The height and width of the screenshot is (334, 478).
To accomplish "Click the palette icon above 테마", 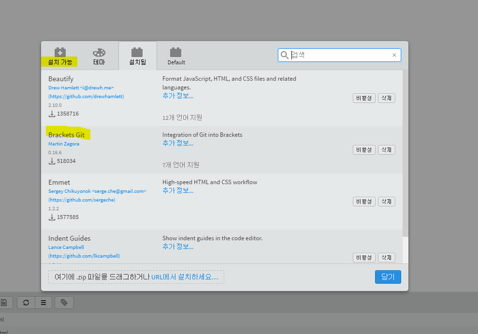I will coord(99,52).
